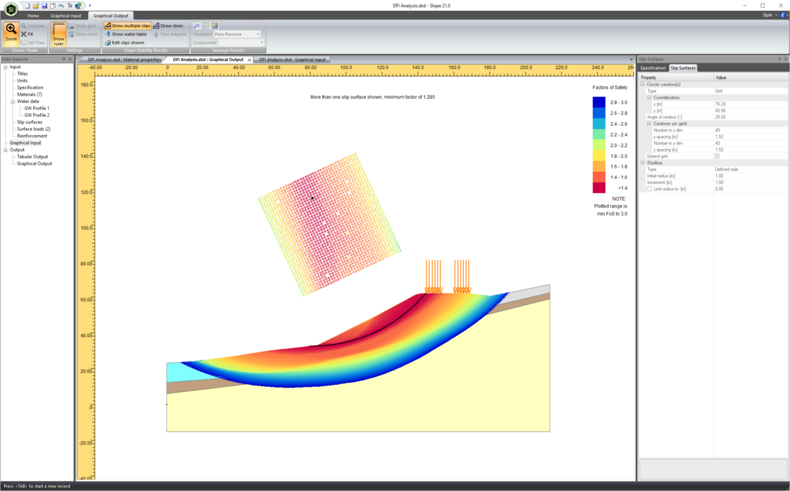Activate Show multiple slips

click(128, 26)
